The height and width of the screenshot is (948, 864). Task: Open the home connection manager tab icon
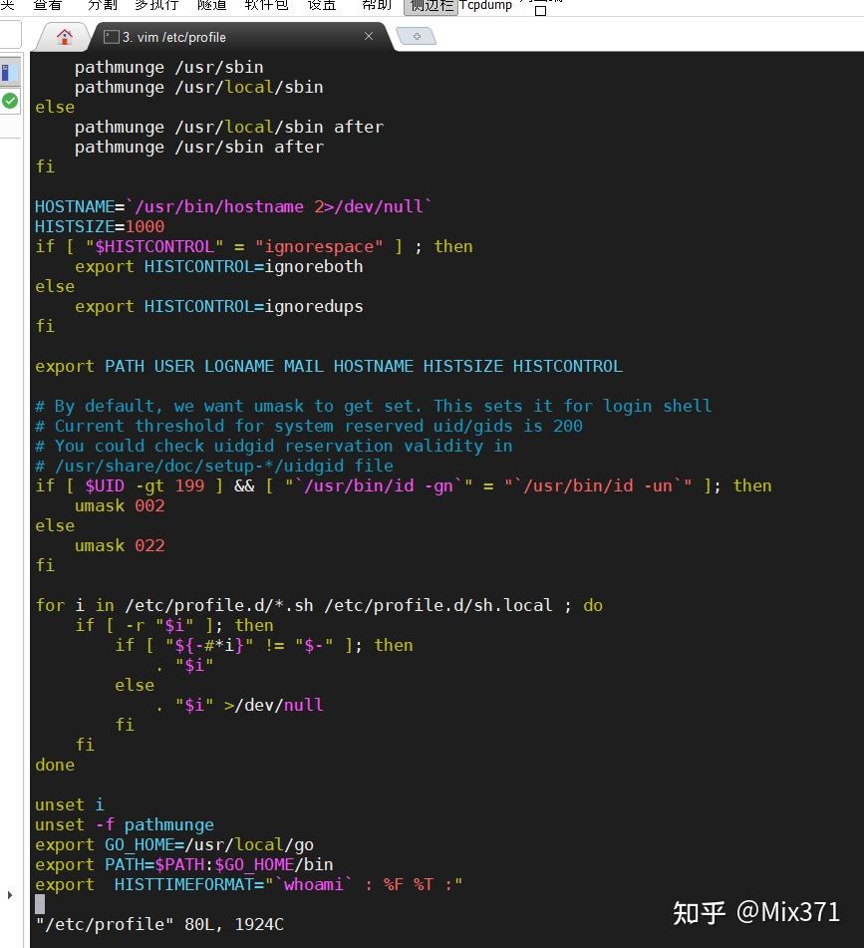[x=66, y=36]
